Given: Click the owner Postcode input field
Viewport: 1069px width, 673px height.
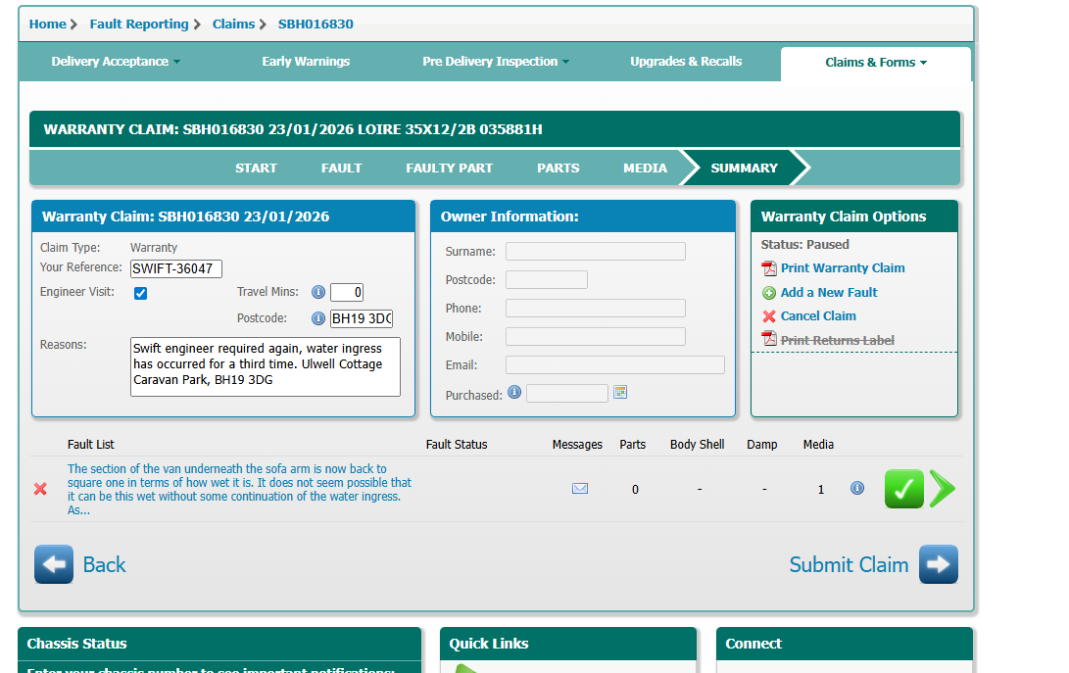Looking at the screenshot, I should (546, 279).
